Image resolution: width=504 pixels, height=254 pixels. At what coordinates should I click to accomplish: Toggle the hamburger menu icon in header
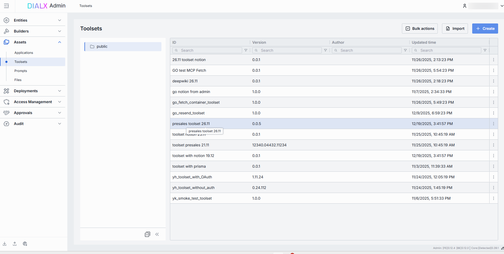(6, 6)
